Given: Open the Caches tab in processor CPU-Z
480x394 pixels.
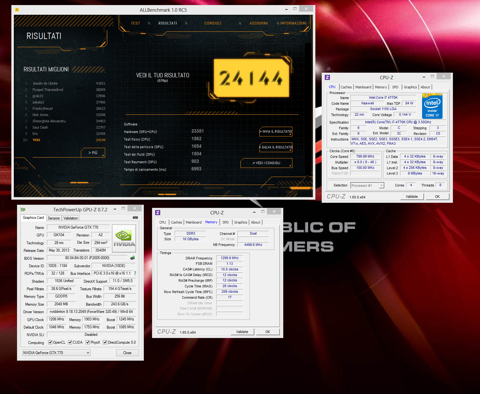Looking at the screenshot, I should pos(346,87).
